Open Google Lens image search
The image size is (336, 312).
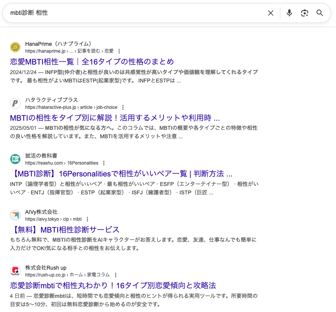(x=304, y=13)
